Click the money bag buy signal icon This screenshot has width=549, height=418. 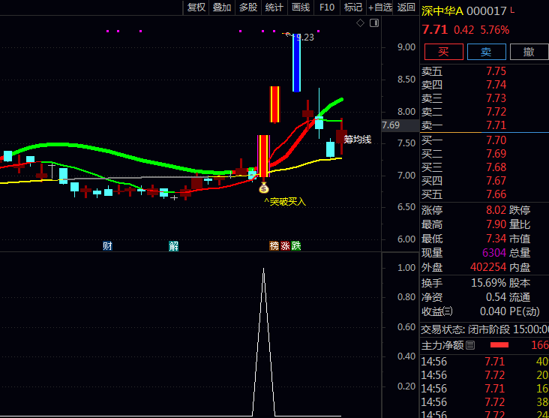click(x=264, y=188)
